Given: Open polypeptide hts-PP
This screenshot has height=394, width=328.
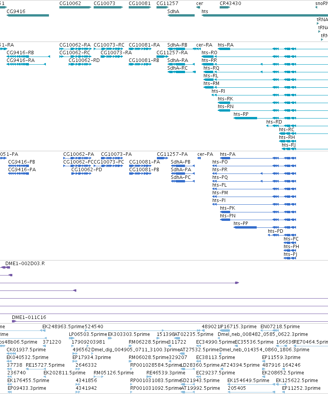Looking at the screenshot, I should (265, 227).
